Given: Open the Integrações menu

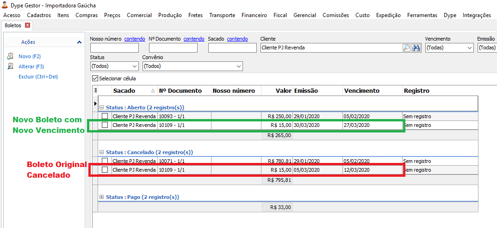Looking at the screenshot, I should click(477, 15).
